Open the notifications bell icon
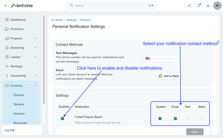The width and height of the screenshot is (223, 138). click(x=199, y=5)
